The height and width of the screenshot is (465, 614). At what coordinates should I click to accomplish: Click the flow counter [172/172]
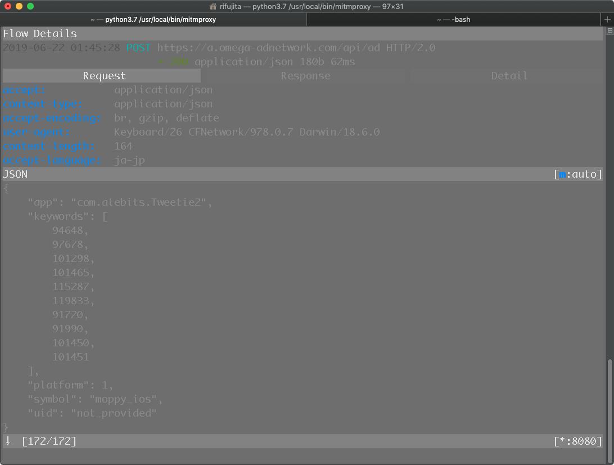[49, 441]
